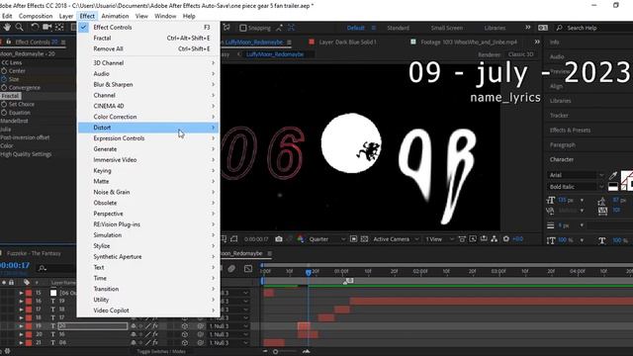Switch to the Small Screen workspace
Image resolution: width=633 pixels, height=356 pixels.
[446, 28]
